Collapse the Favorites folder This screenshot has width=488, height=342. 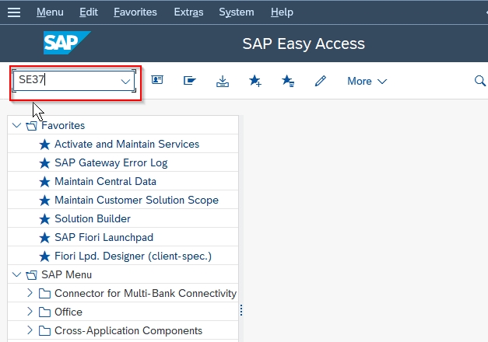(x=16, y=125)
